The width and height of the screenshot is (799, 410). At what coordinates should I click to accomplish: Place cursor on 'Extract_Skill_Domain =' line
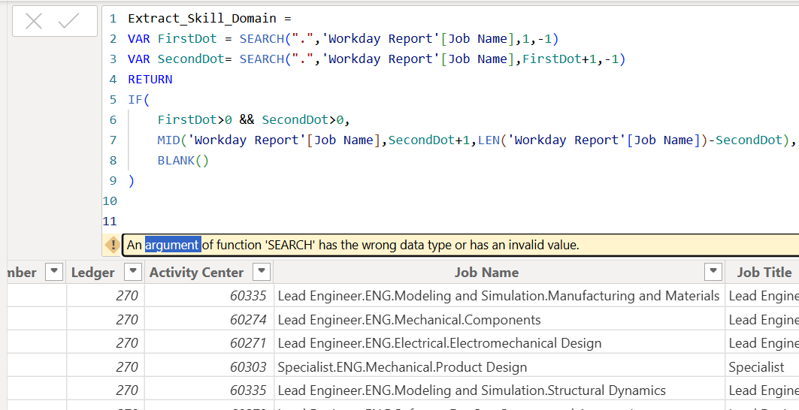click(x=210, y=18)
